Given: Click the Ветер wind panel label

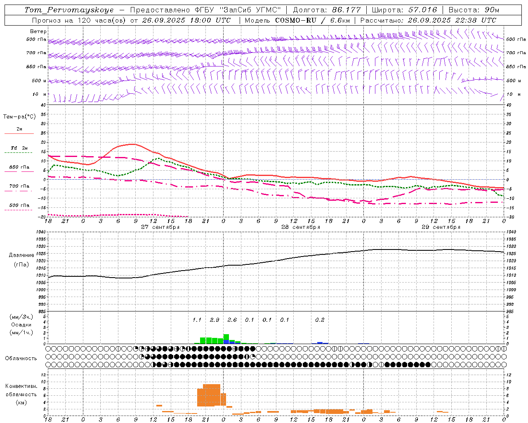Looking at the screenshot, I should pyautogui.click(x=38, y=31).
